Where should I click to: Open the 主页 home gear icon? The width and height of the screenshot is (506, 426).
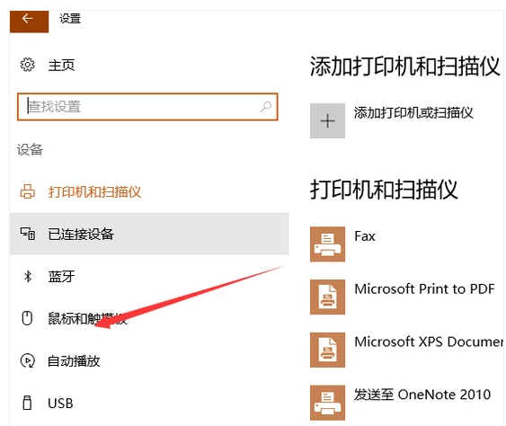(28, 65)
